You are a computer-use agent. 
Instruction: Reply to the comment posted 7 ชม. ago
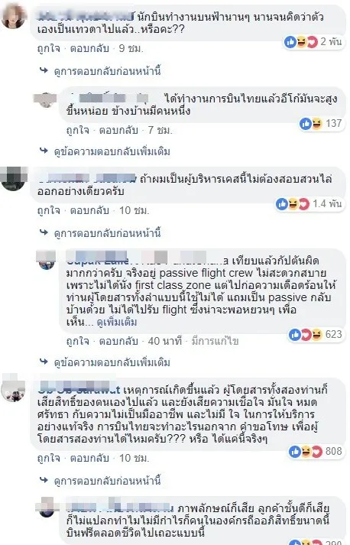118,130
